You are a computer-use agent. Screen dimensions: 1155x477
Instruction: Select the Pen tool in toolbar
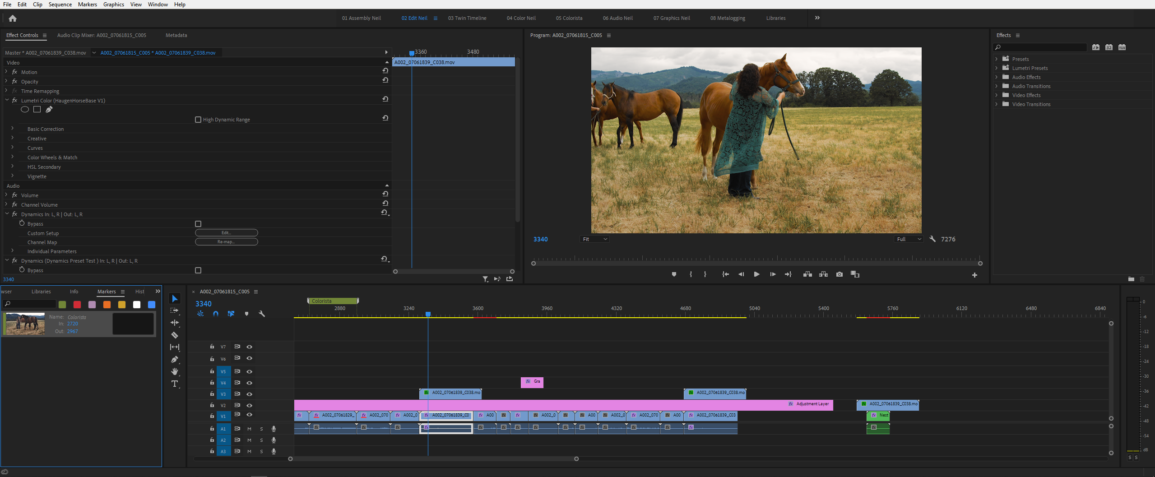175,359
